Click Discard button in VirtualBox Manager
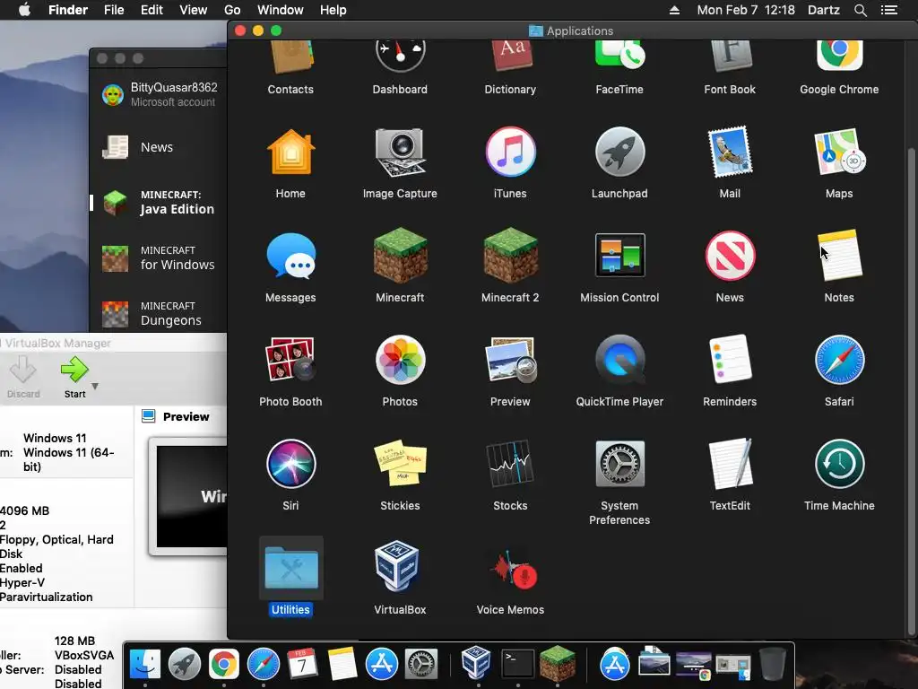Screen dimensions: 918x689 point(23,378)
